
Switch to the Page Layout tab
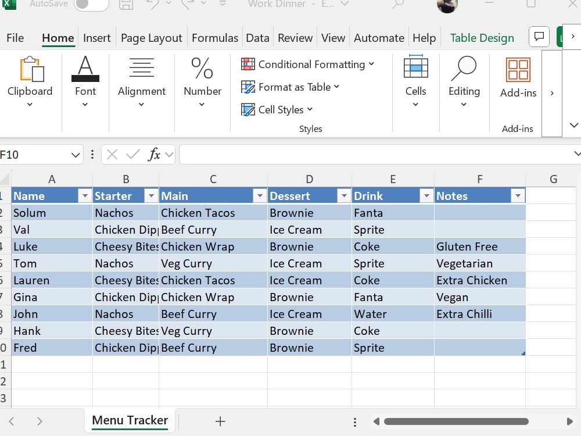tap(152, 38)
